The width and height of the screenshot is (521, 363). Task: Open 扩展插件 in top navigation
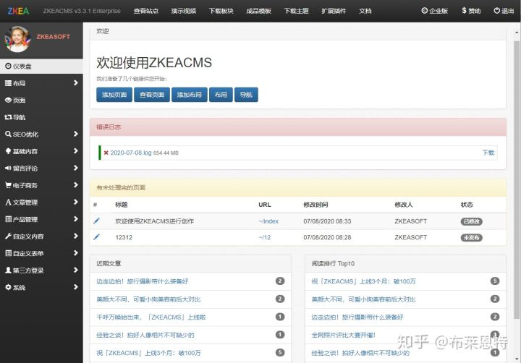click(x=334, y=11)
